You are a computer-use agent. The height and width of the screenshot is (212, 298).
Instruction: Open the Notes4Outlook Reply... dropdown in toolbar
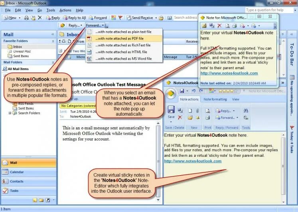click(x=75, y=25)
